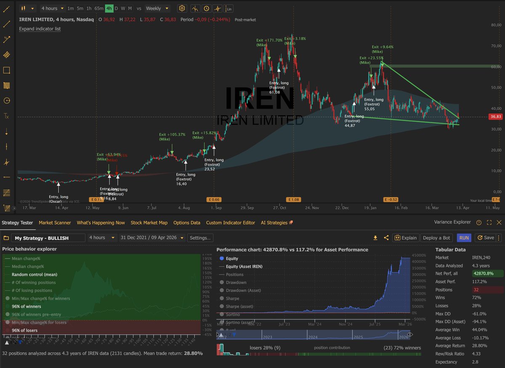
Task: Click the 36,83 current price label
Action: (x=497, y=117)
